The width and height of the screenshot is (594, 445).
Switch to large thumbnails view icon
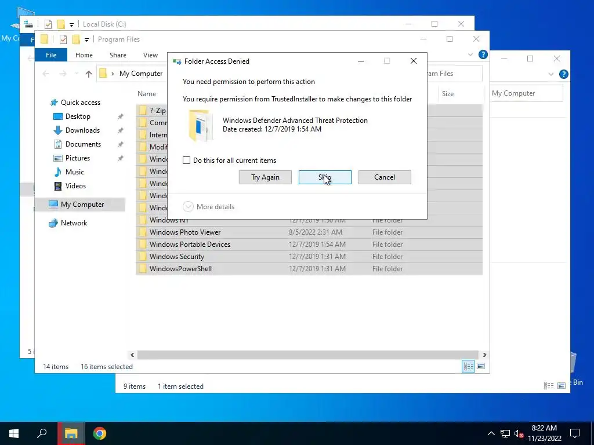(x=481, y=366)
